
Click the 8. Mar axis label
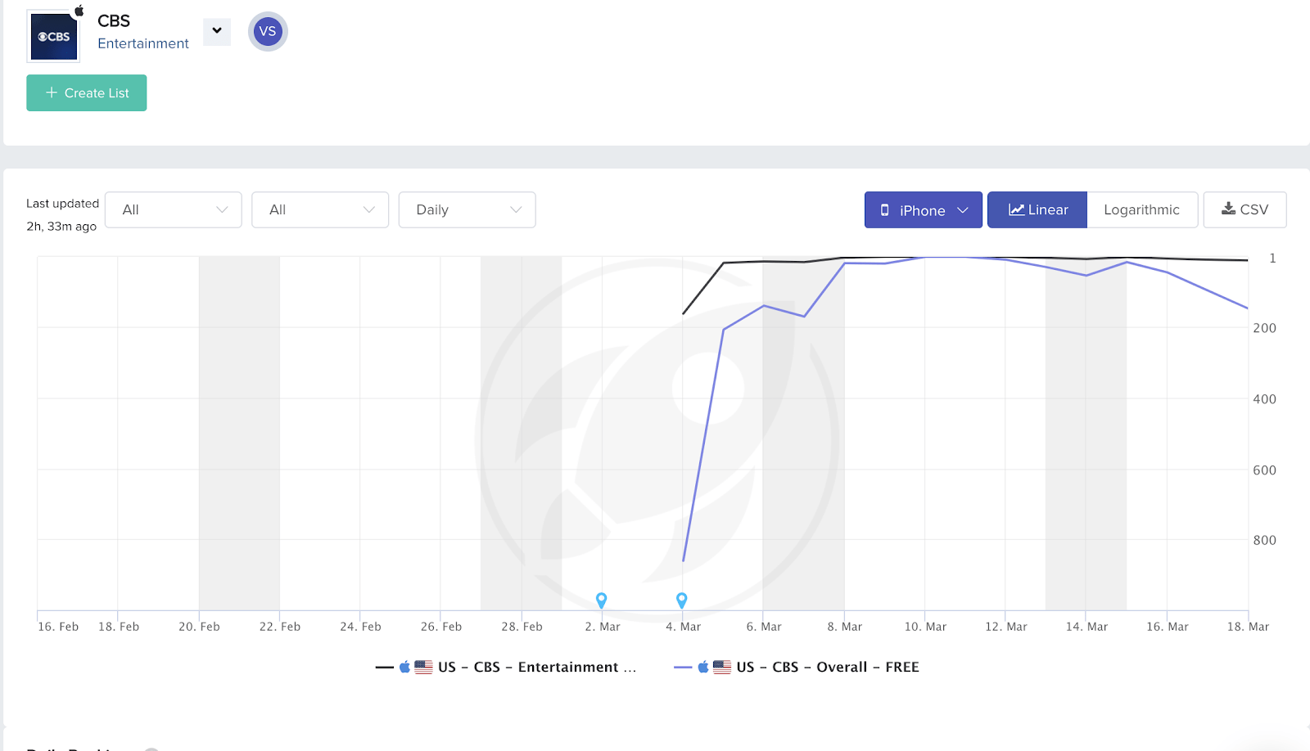[x=845, y=627]
